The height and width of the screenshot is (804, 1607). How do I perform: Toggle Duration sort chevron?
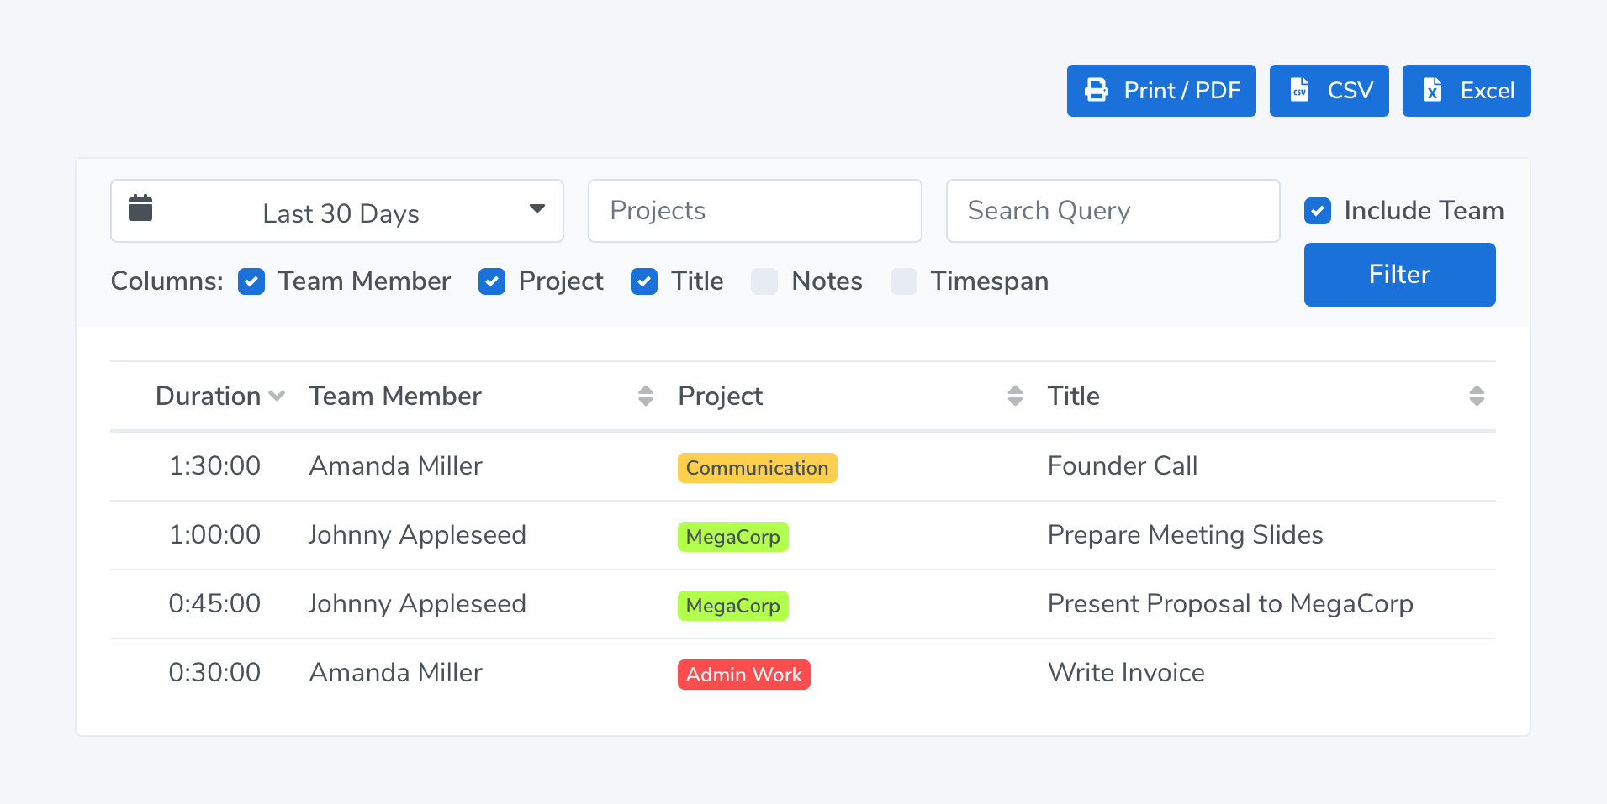coord(277,396)
